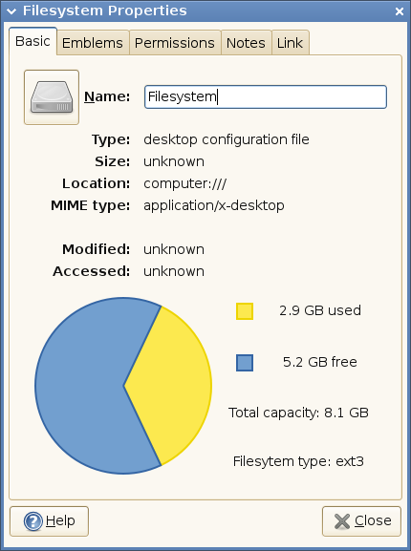The image size is (411, 551).
Task: Click the Help button
Action: 49,521
